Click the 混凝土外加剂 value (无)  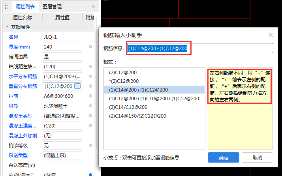pos(62,135)
